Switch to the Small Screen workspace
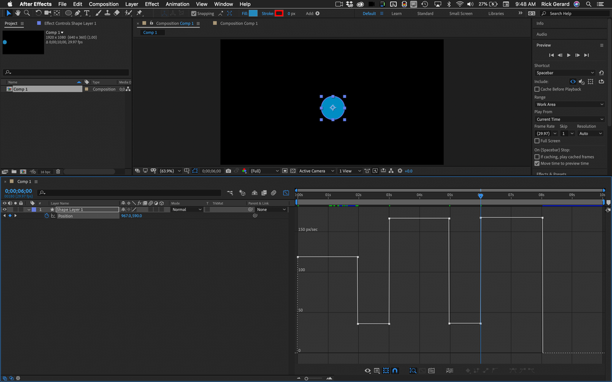612x382 pixels. [x=461, y=13]
